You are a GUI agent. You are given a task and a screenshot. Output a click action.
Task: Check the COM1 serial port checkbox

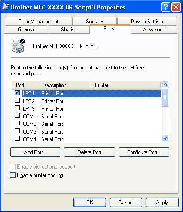point(17,116)
